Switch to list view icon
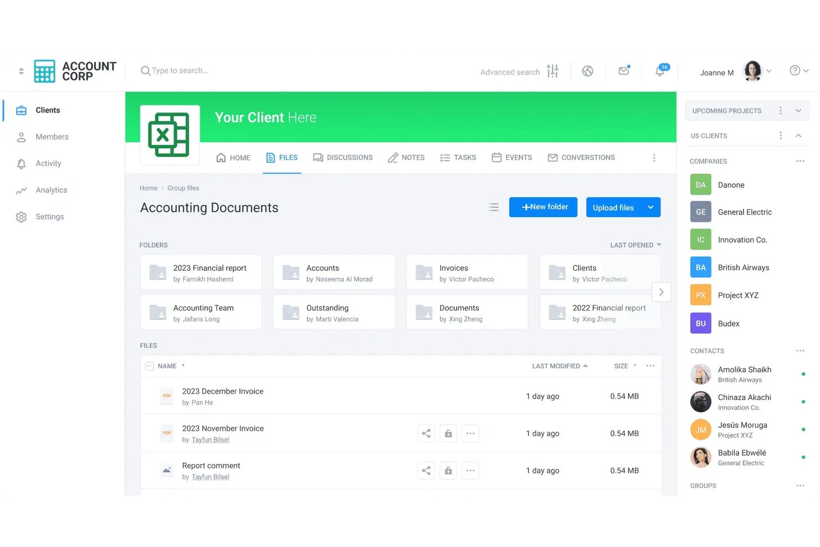 (494, 207)
